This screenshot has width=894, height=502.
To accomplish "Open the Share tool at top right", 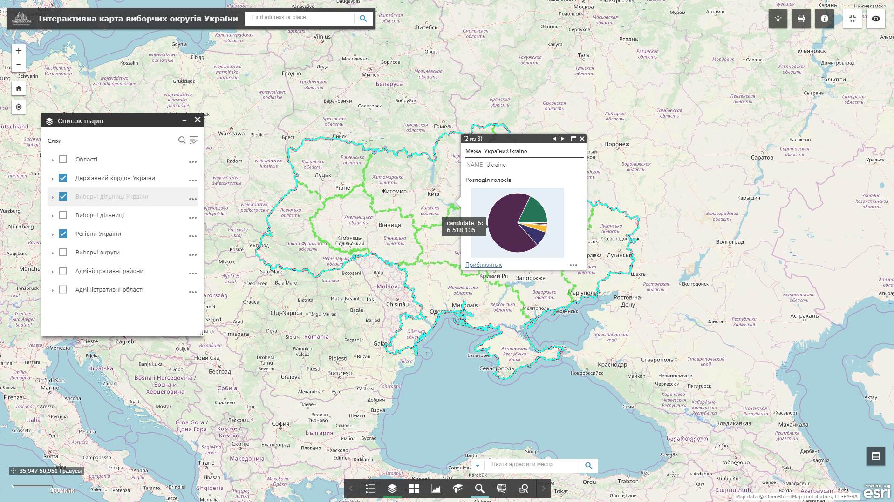I will 778,19.
